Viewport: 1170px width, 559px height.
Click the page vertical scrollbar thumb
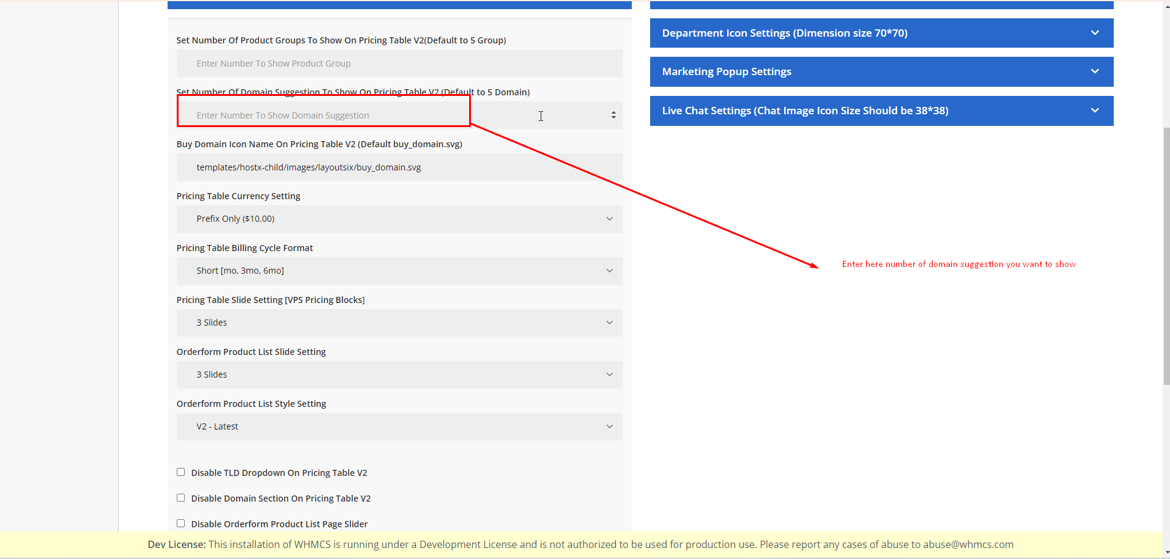[x=1166, y=257]
